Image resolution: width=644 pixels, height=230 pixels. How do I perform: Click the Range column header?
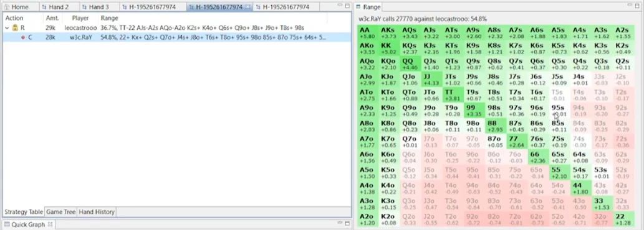point(109,18)
